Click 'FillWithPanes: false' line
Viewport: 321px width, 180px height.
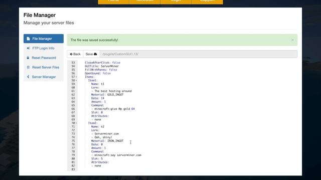tap(101, 70)
